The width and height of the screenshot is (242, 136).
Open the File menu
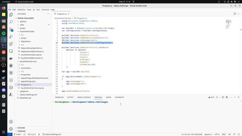(9, 9)
